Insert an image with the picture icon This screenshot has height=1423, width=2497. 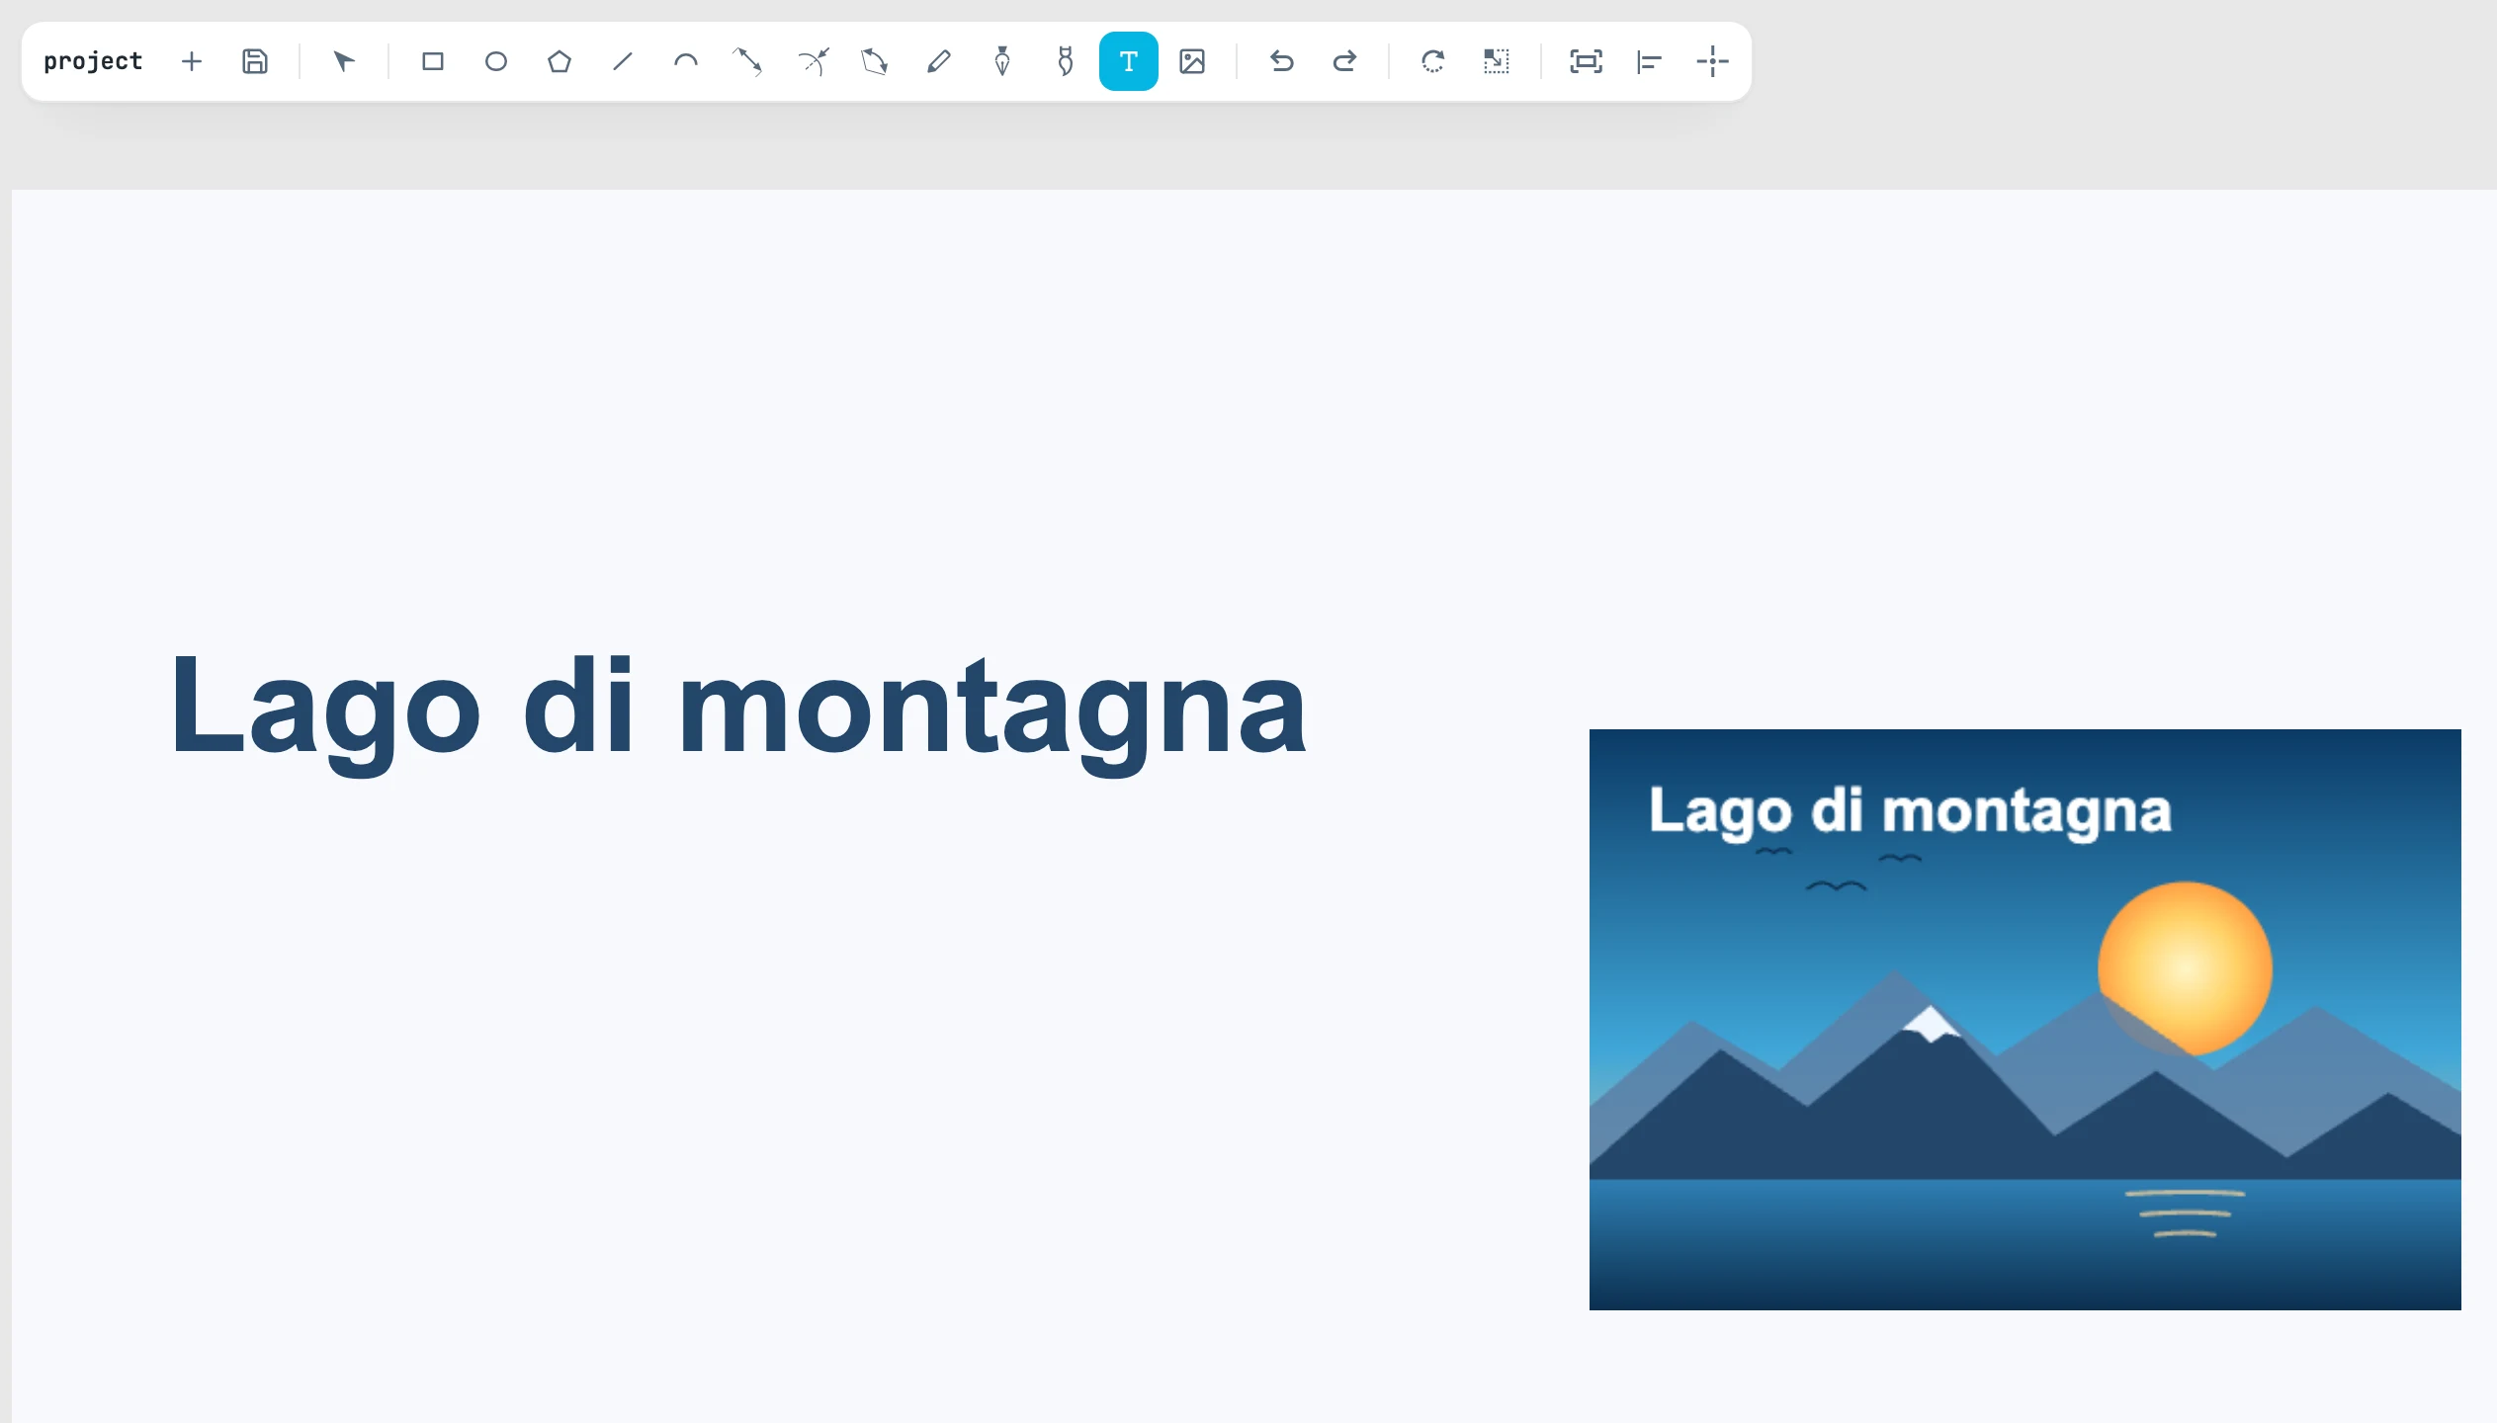point(1192,61)
